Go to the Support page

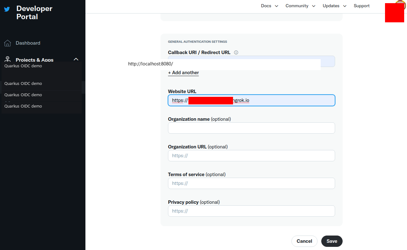click(361, 6)
